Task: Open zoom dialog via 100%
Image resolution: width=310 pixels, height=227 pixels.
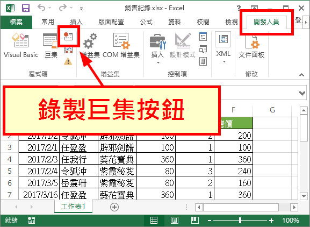Action: pyautogui.click(x=291, y=221)
